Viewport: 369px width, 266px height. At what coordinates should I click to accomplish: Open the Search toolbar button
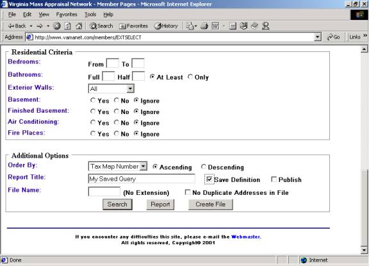(101, 26)
